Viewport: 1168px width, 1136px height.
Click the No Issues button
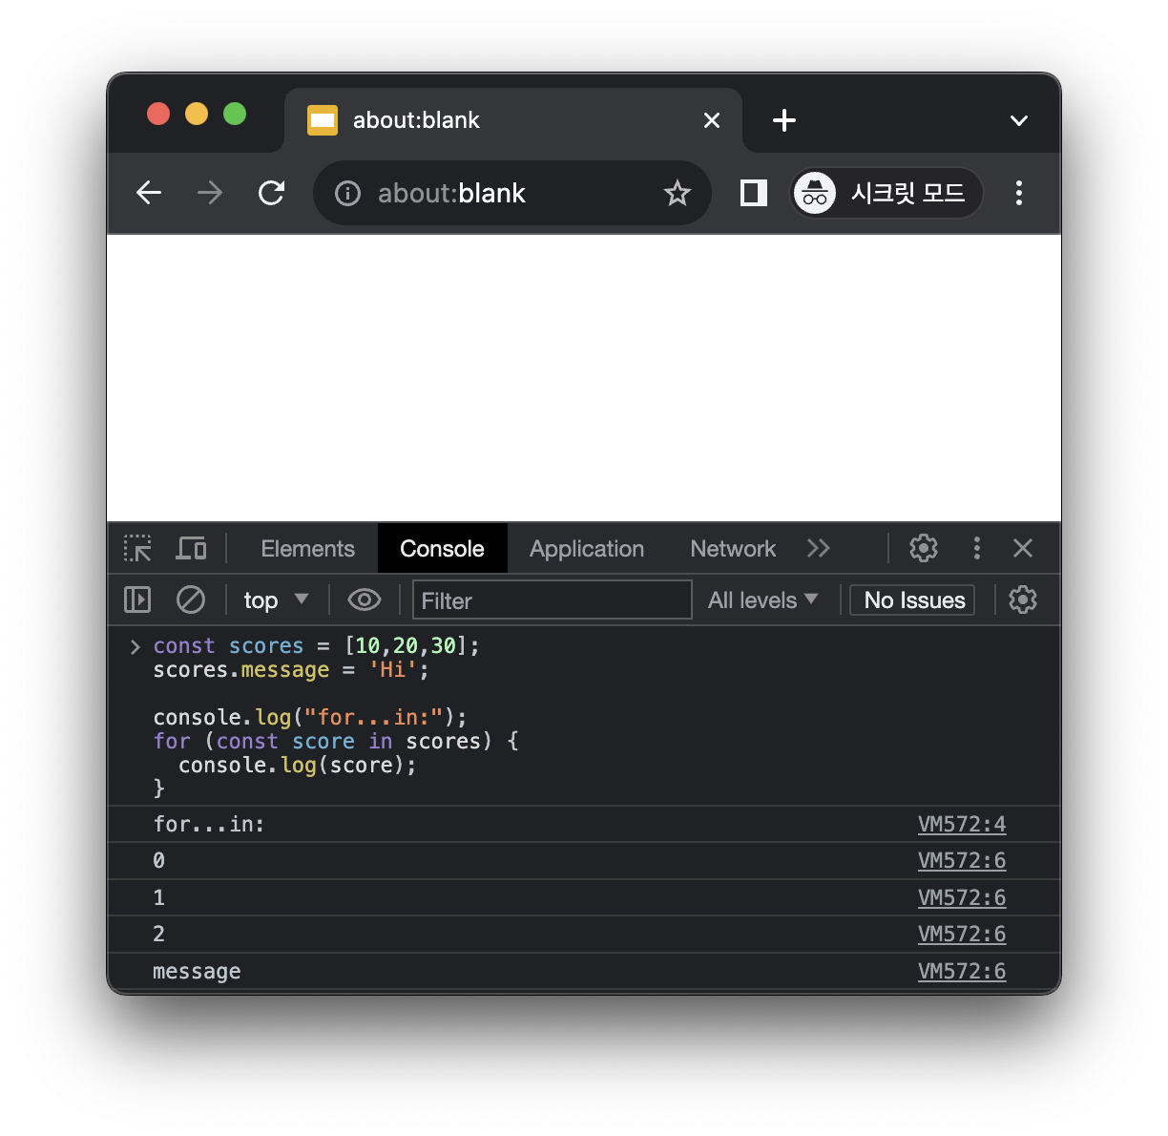pyautogui.click(x=912, y=600)
